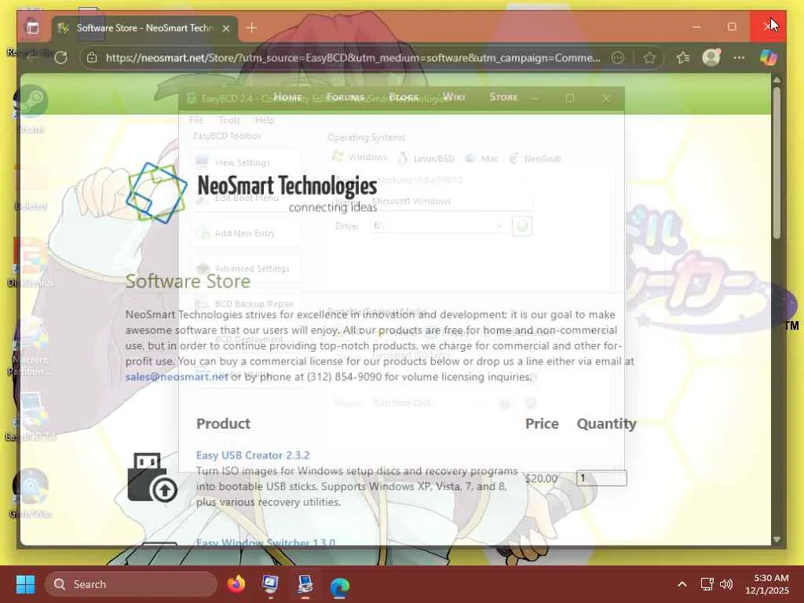This screenshot has width=804, height=603.
Task: Open the tab actions menu in Edge
Action: click(x=32, y=27)
